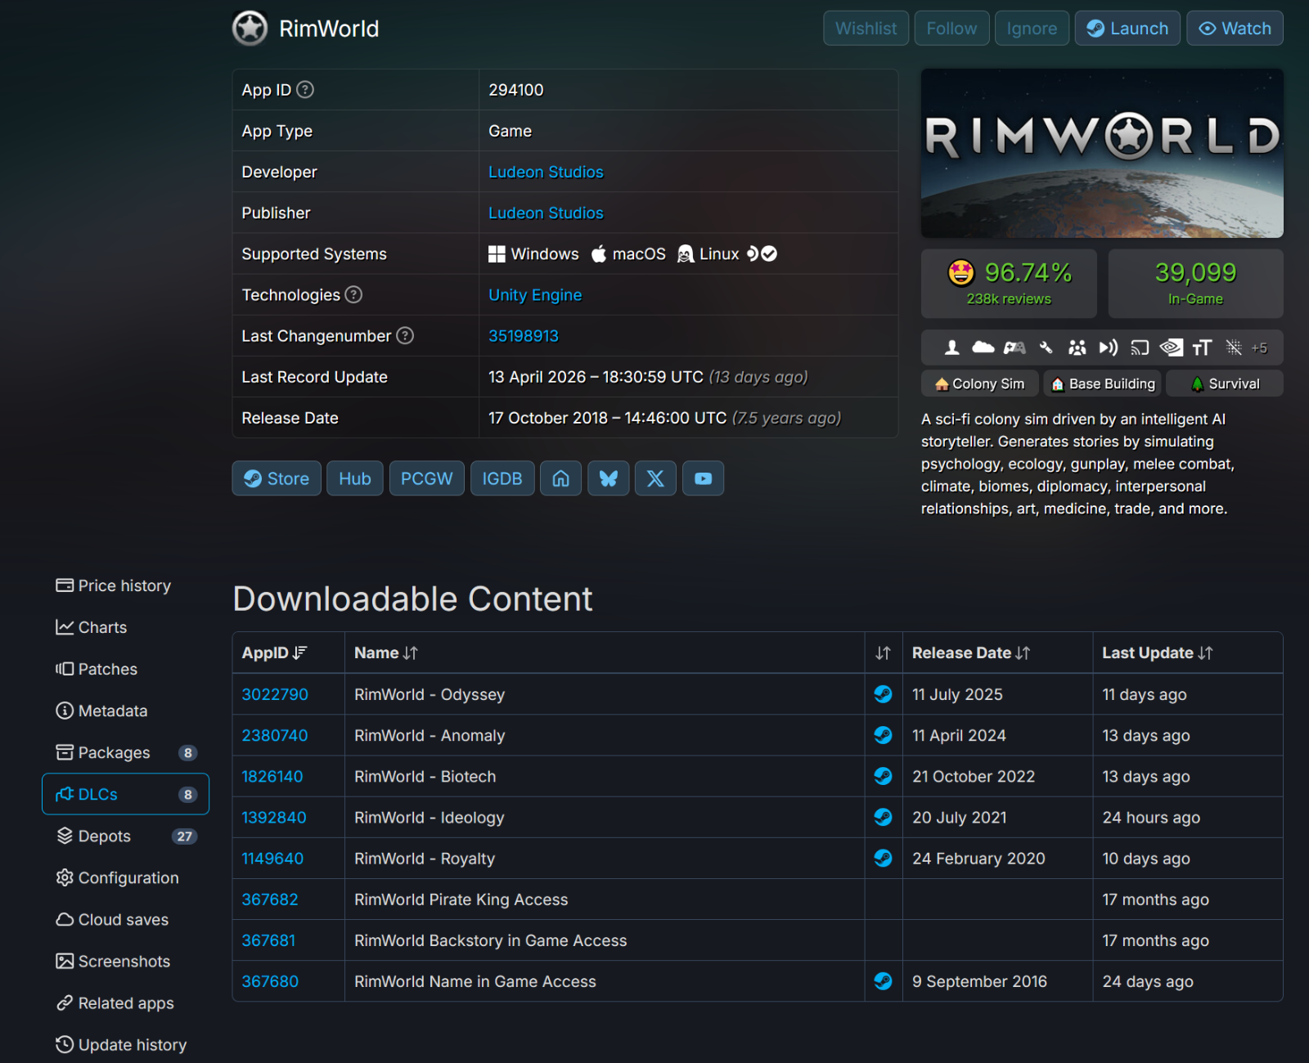Open the PCGW link button
Viewport: 1309px width, 1063px height.
pos(426,478)
